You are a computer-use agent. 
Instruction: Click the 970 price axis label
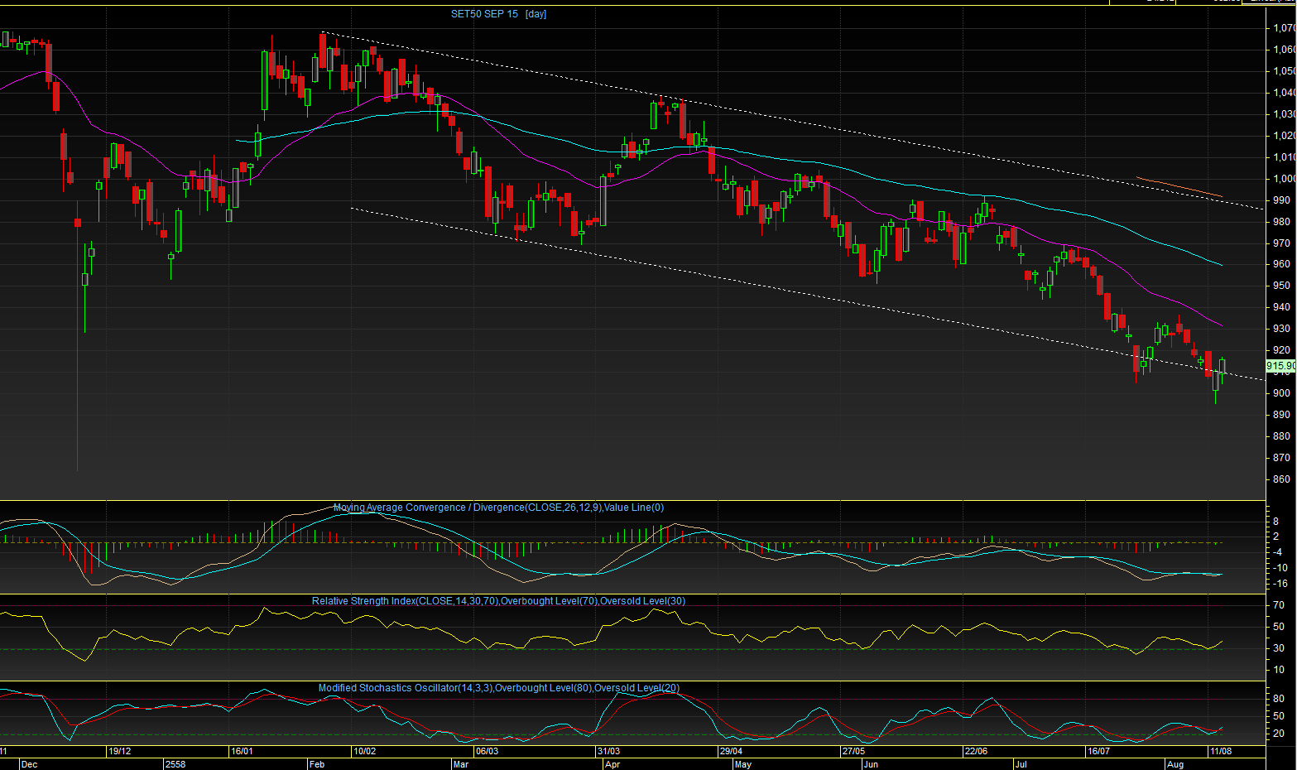pyautogui.click(x=1282, y=243)
